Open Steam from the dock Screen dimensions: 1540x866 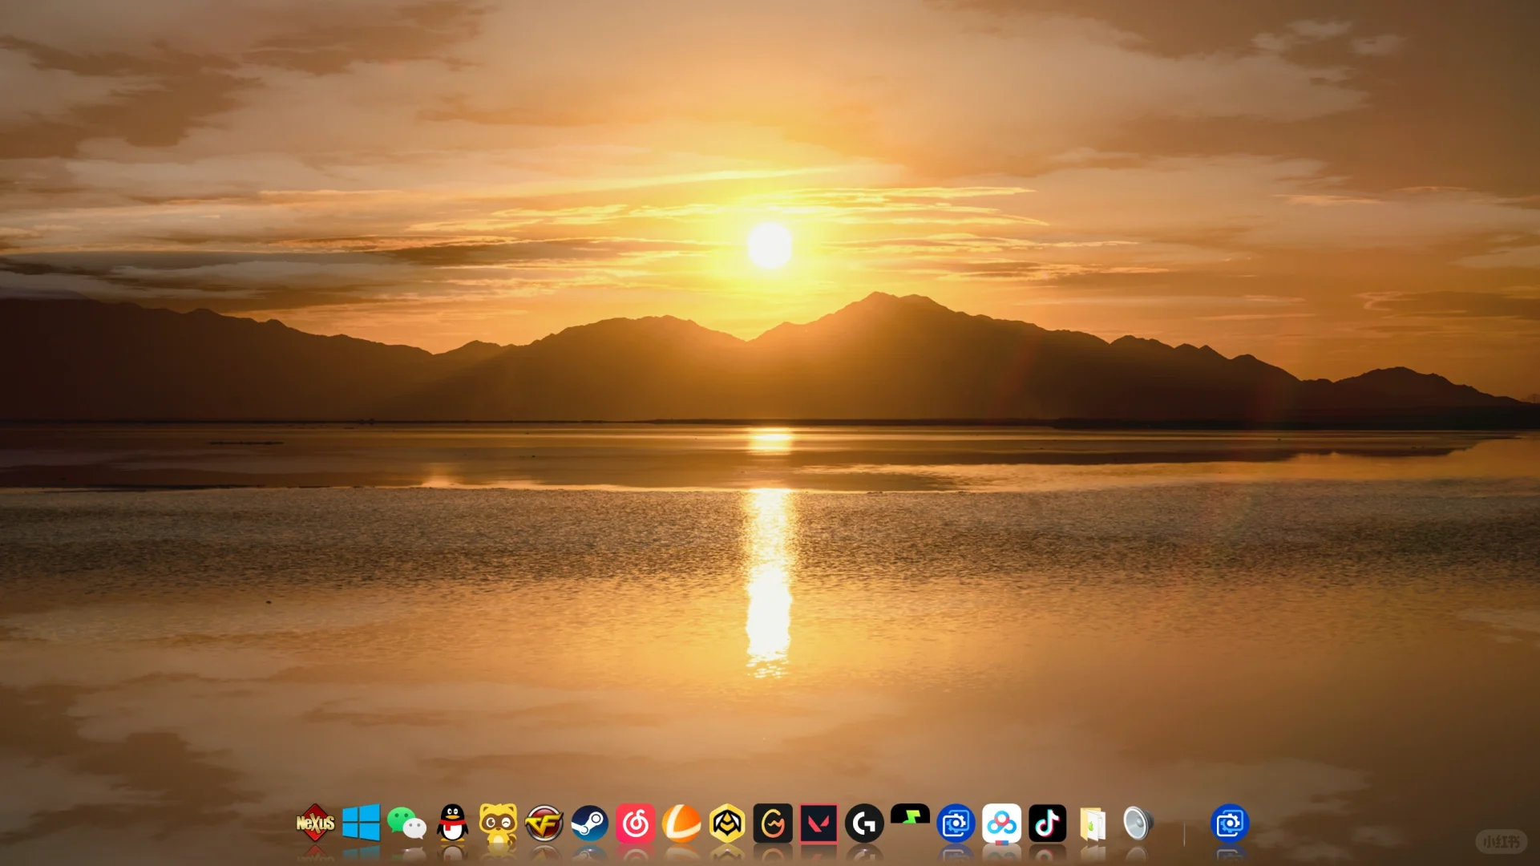(x=590, y=823)
